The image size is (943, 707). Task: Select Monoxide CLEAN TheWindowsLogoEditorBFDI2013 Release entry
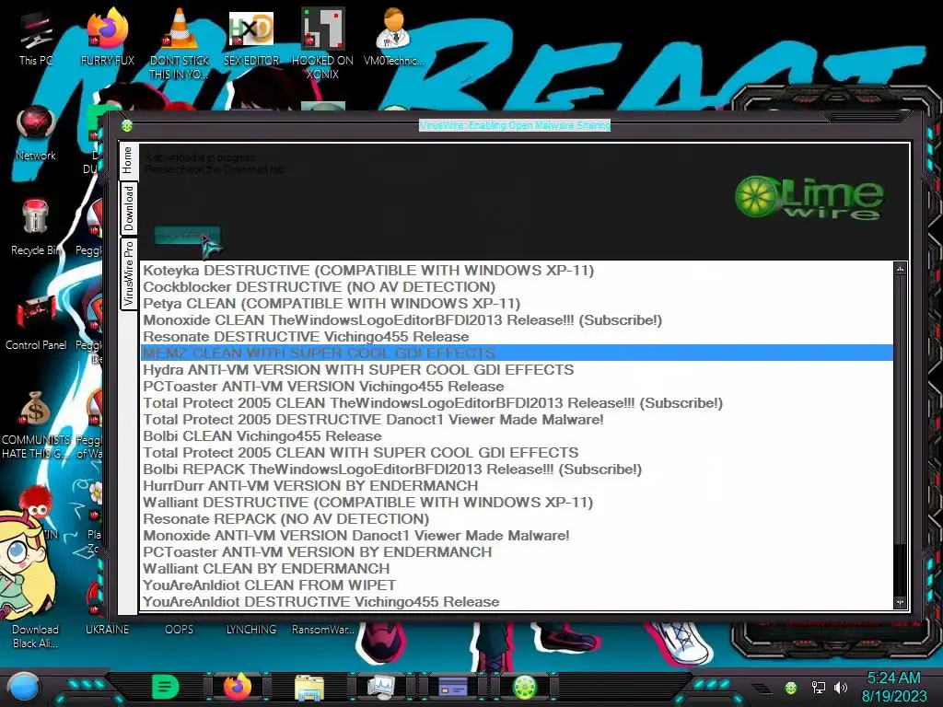click(x=517, y=319)
